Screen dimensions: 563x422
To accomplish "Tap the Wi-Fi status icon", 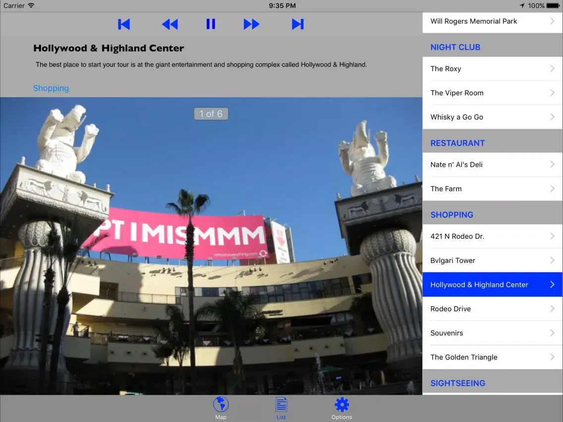I will [31, 5].
